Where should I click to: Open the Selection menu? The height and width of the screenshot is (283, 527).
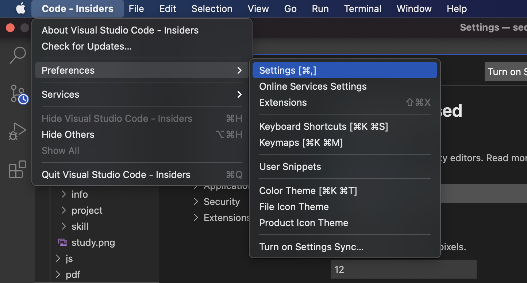click(212, 9)
